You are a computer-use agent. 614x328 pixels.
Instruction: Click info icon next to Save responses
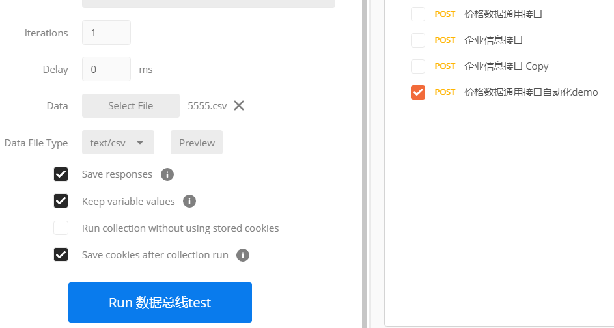click(167, 174)
